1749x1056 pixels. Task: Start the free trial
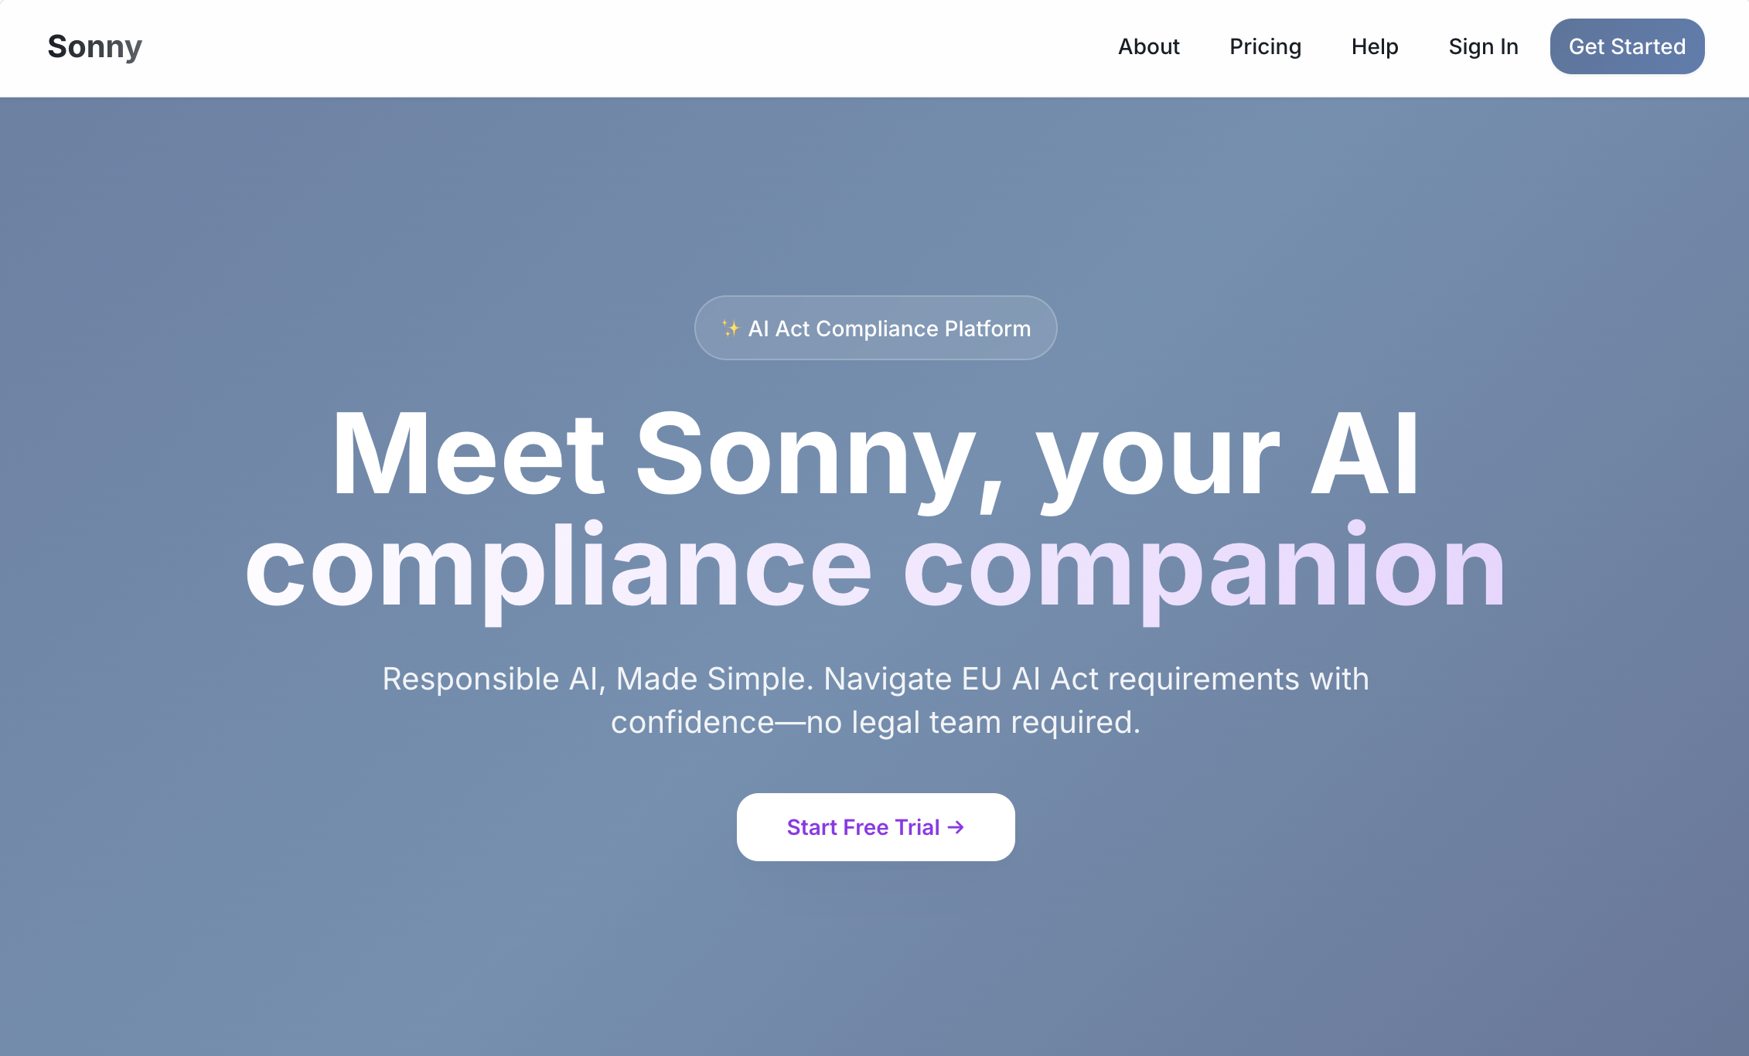(x=875, y=827)
